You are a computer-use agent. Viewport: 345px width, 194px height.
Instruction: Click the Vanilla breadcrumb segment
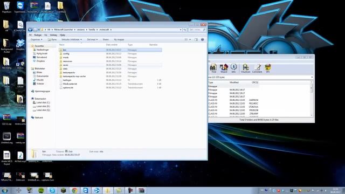click(x=92, y=30)
